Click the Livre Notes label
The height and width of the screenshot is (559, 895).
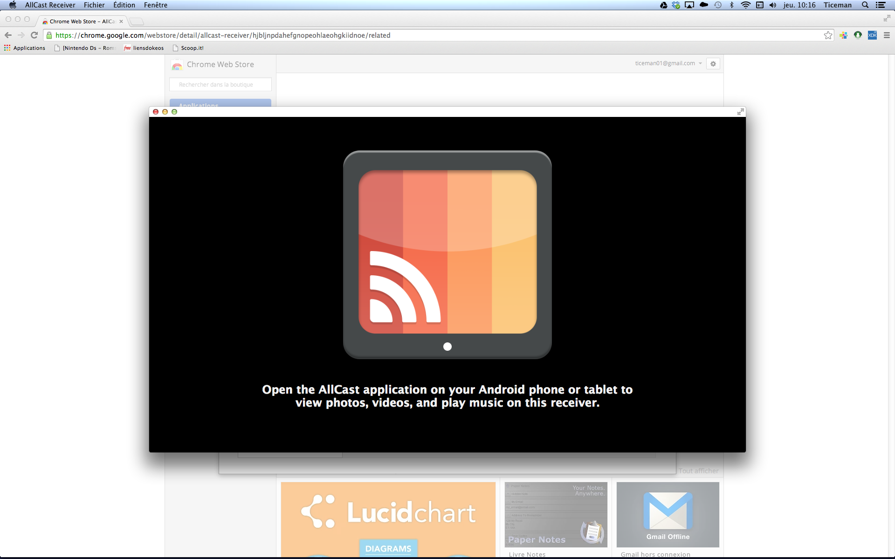coord(527,554)
